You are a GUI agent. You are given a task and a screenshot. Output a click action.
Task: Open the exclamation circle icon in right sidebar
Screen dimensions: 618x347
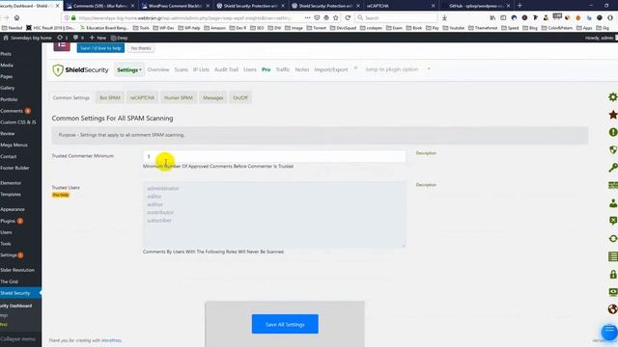613,132
